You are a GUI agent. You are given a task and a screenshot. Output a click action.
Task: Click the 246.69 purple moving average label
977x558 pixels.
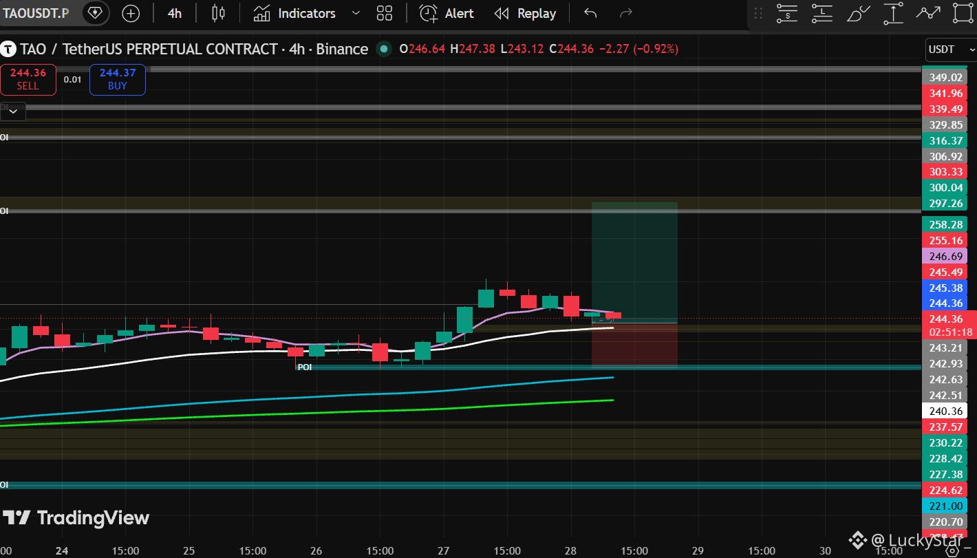(945, 256)
